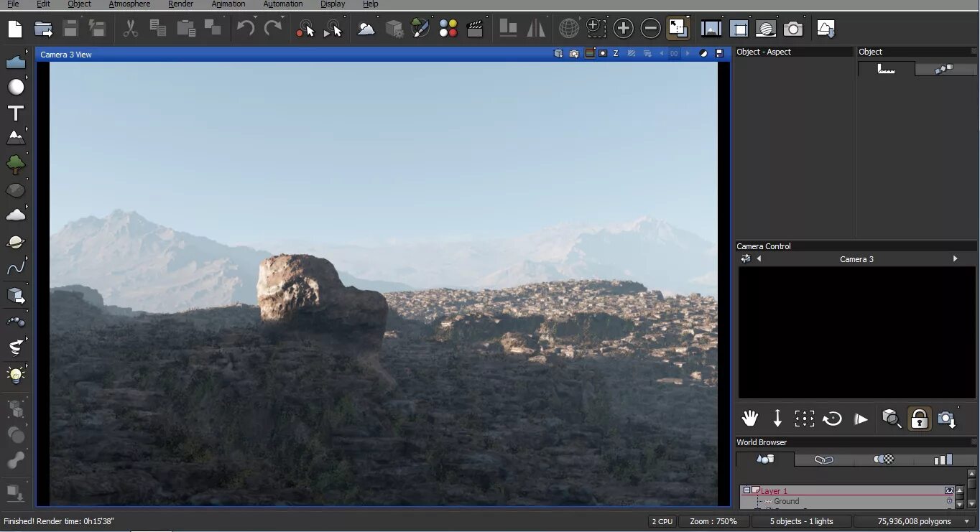Viewport: 980px width, 532px height.
Task: Undo the last action
Action: coord(246,29)
